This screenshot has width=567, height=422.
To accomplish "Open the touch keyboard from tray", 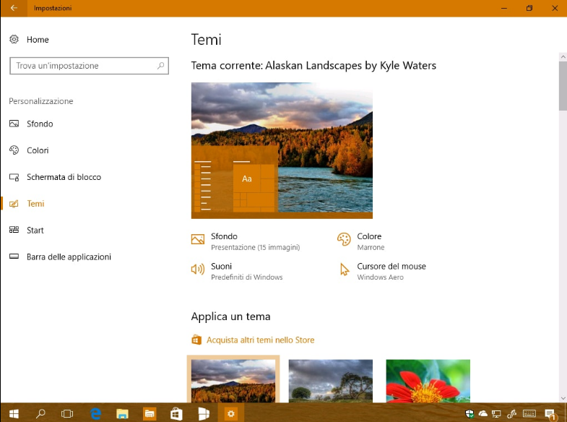I will 529,413.
